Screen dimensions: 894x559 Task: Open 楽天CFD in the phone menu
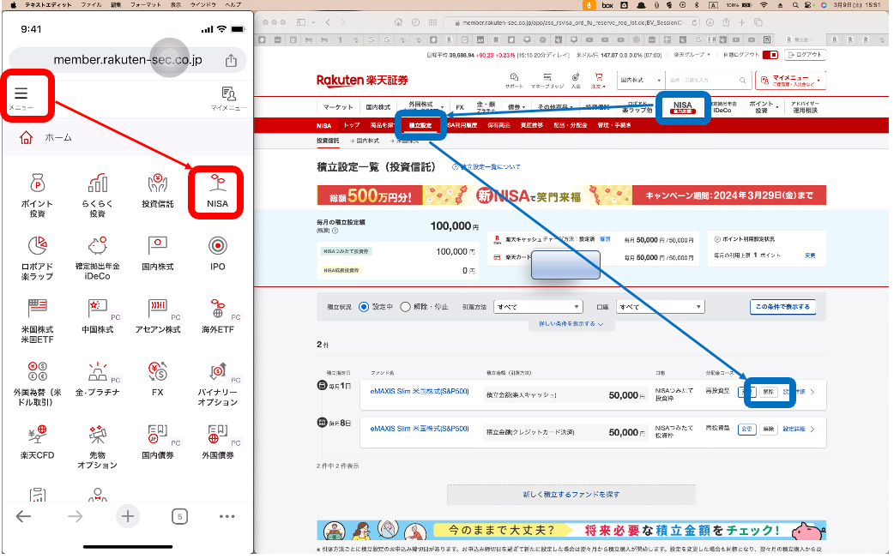(37, 442)
